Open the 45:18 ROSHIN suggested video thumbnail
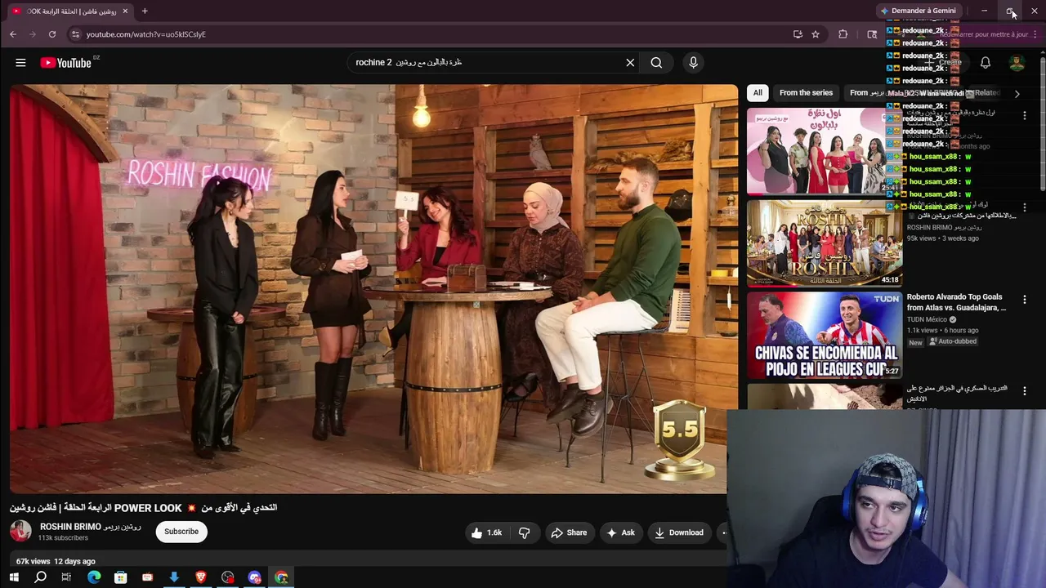1046x588 pixels. click(x=825, y=243)
